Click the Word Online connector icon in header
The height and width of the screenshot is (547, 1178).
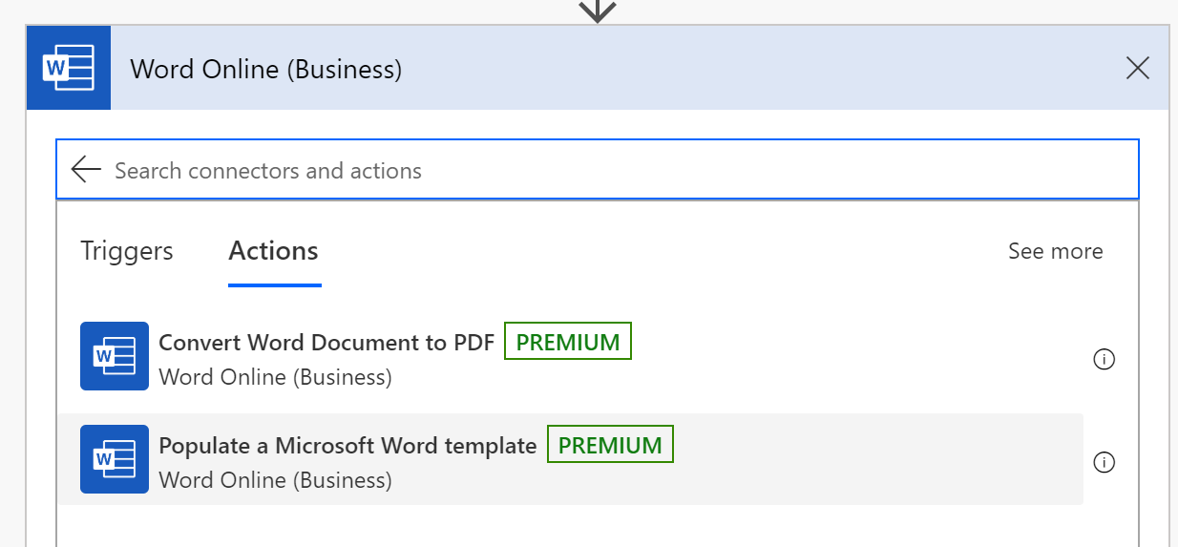[x=69, y=69]
